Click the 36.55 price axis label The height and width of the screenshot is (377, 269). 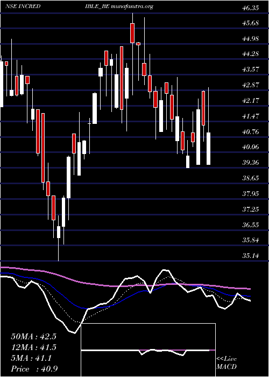tap(250, 225)
